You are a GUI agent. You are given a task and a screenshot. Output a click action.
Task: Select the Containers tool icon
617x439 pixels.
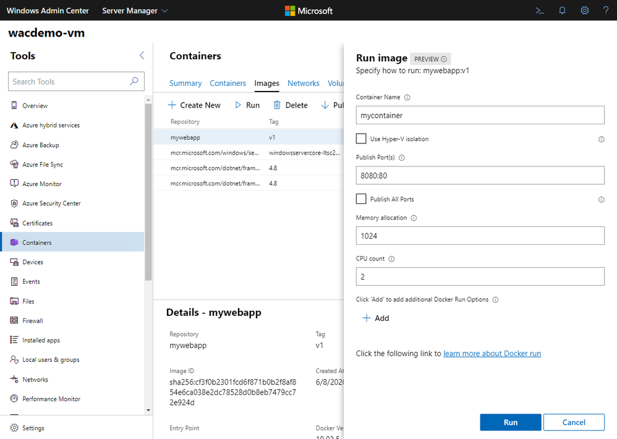(14, 242)
